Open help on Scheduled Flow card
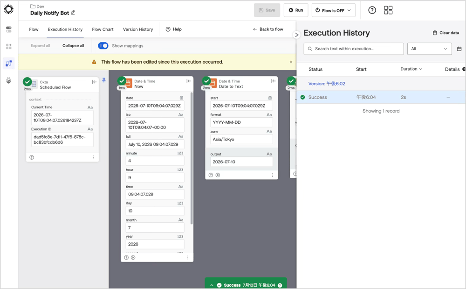Image resolution: width=466 pixels, height=289 pixels. click(x=32, y=157)
